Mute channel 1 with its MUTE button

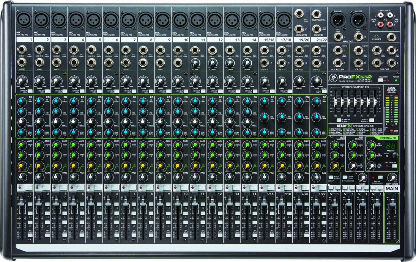(x=28, y=187)
